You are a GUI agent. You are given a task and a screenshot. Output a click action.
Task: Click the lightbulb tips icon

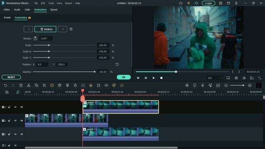point(188,3)
